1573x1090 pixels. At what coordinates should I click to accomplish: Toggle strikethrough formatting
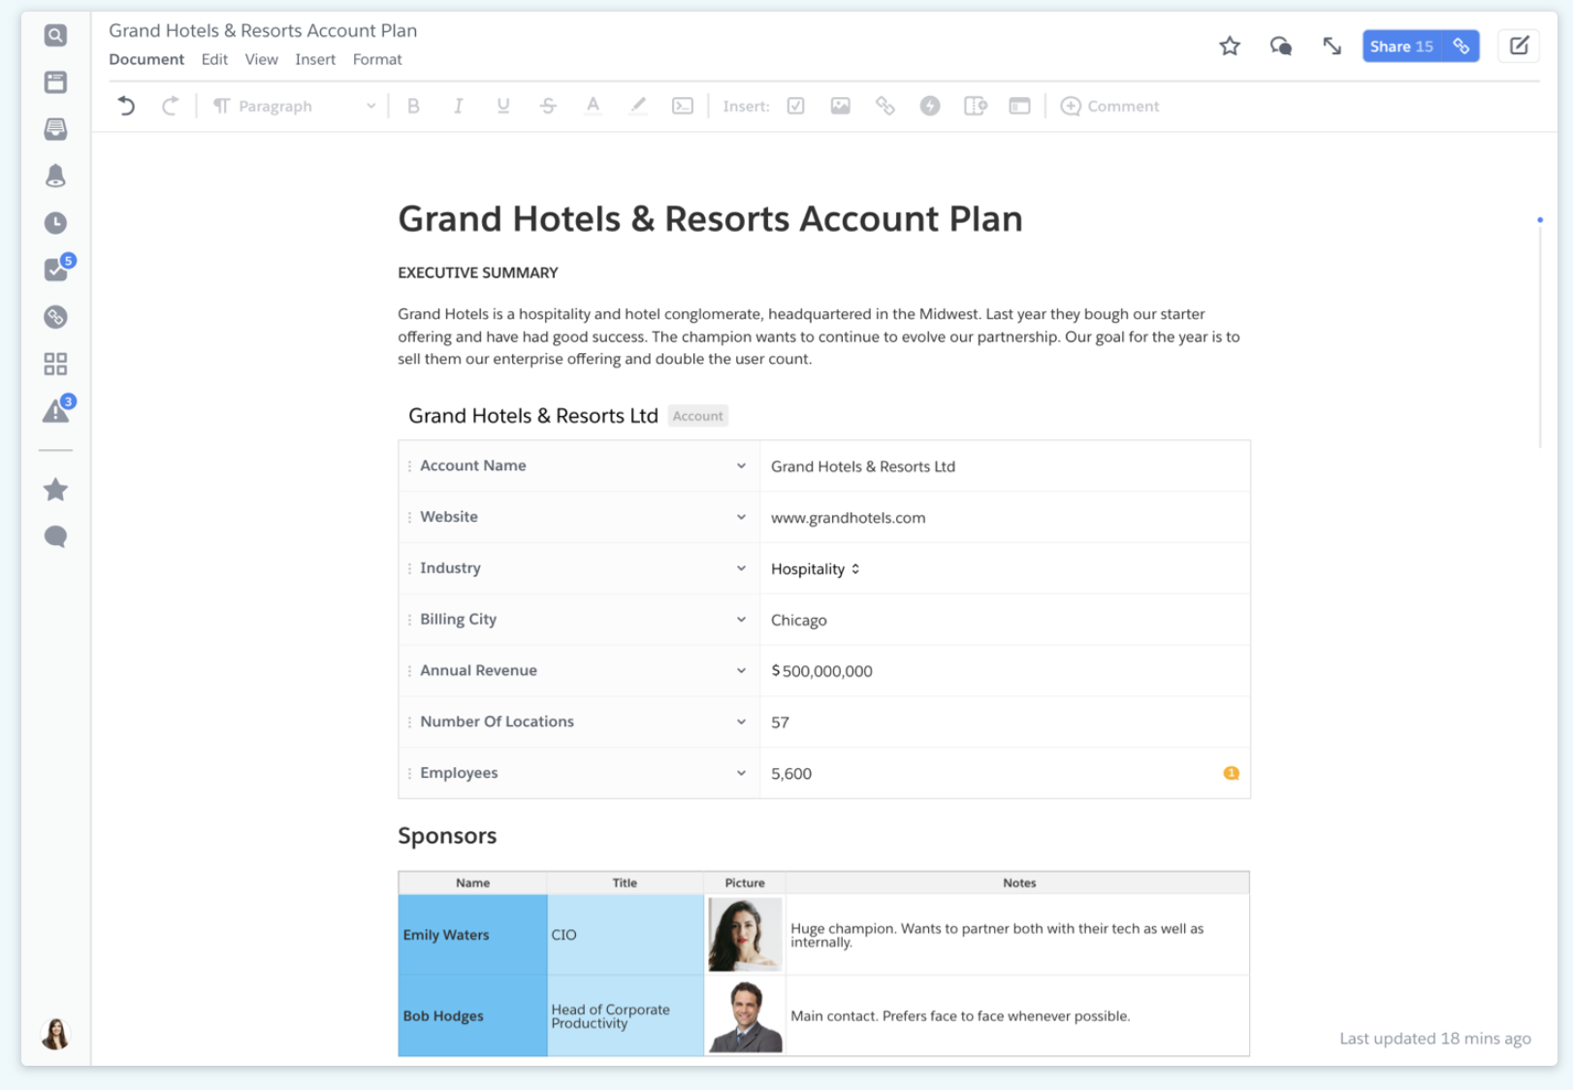click(x=548, y=106)
